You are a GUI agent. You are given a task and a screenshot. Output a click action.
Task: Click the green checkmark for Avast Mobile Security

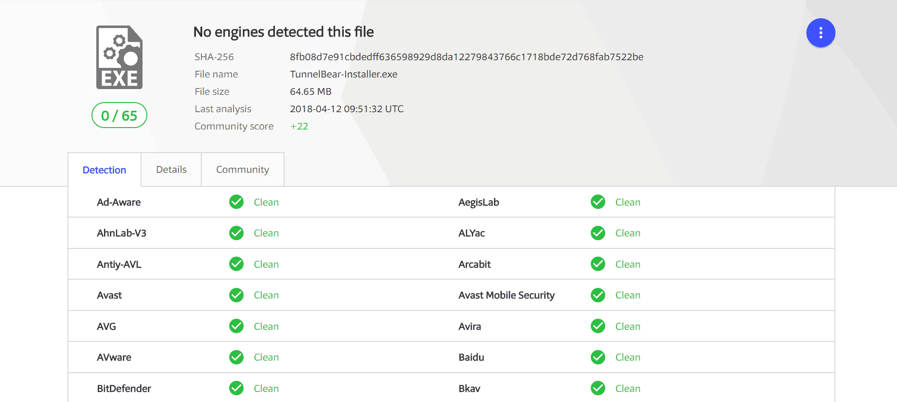tap(598, 295)
